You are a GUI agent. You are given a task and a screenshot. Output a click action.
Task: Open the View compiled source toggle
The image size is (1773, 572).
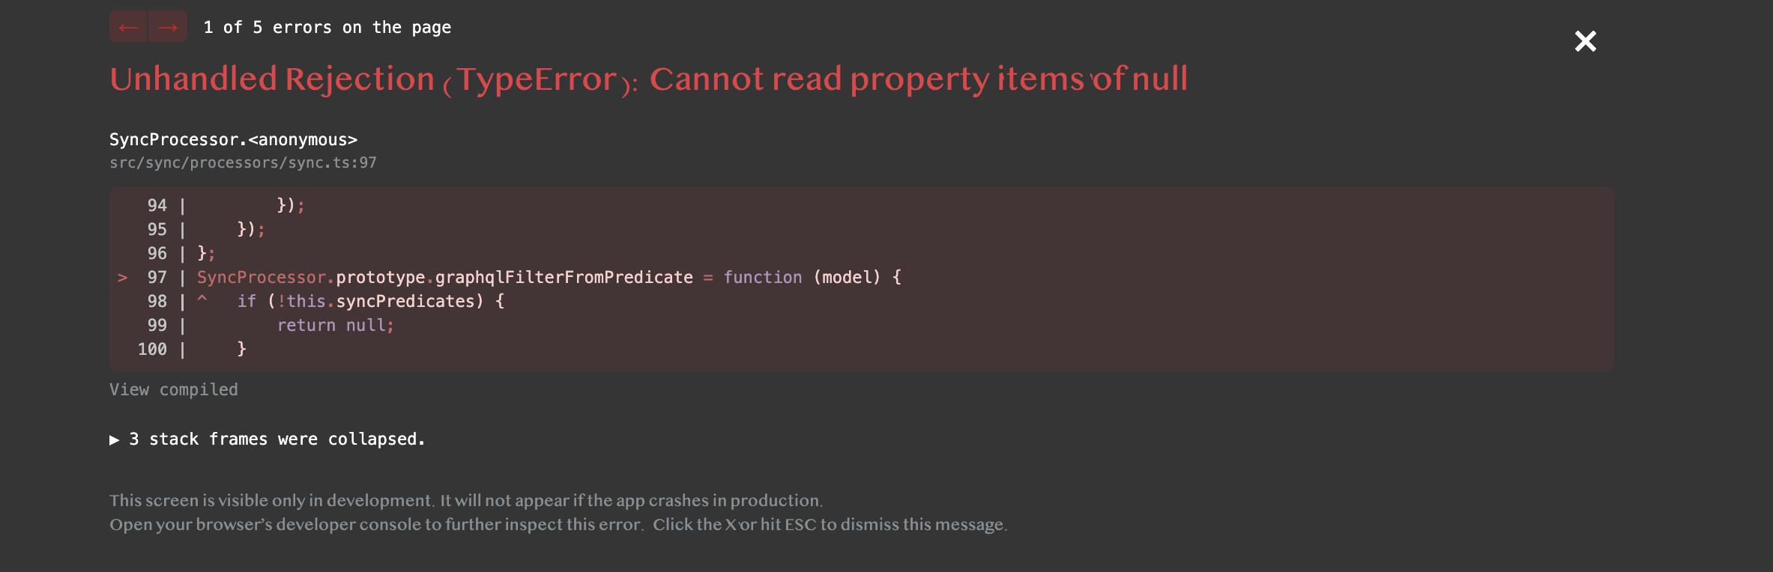173,389
